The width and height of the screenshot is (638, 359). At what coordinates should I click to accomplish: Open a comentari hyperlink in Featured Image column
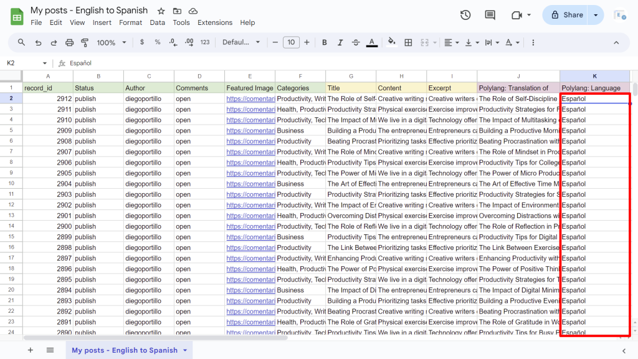coord(250,98)
